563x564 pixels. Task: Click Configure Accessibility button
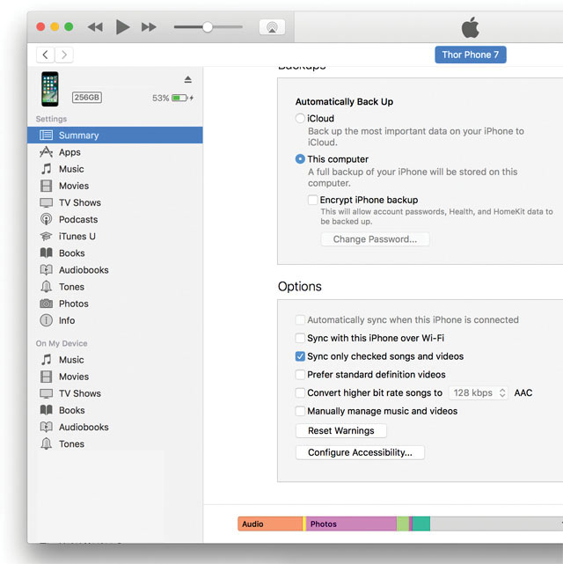point(360,452)
